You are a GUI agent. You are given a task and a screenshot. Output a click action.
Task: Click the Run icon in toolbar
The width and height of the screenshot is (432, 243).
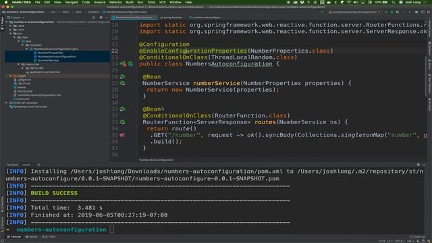[x=386, y=12]
